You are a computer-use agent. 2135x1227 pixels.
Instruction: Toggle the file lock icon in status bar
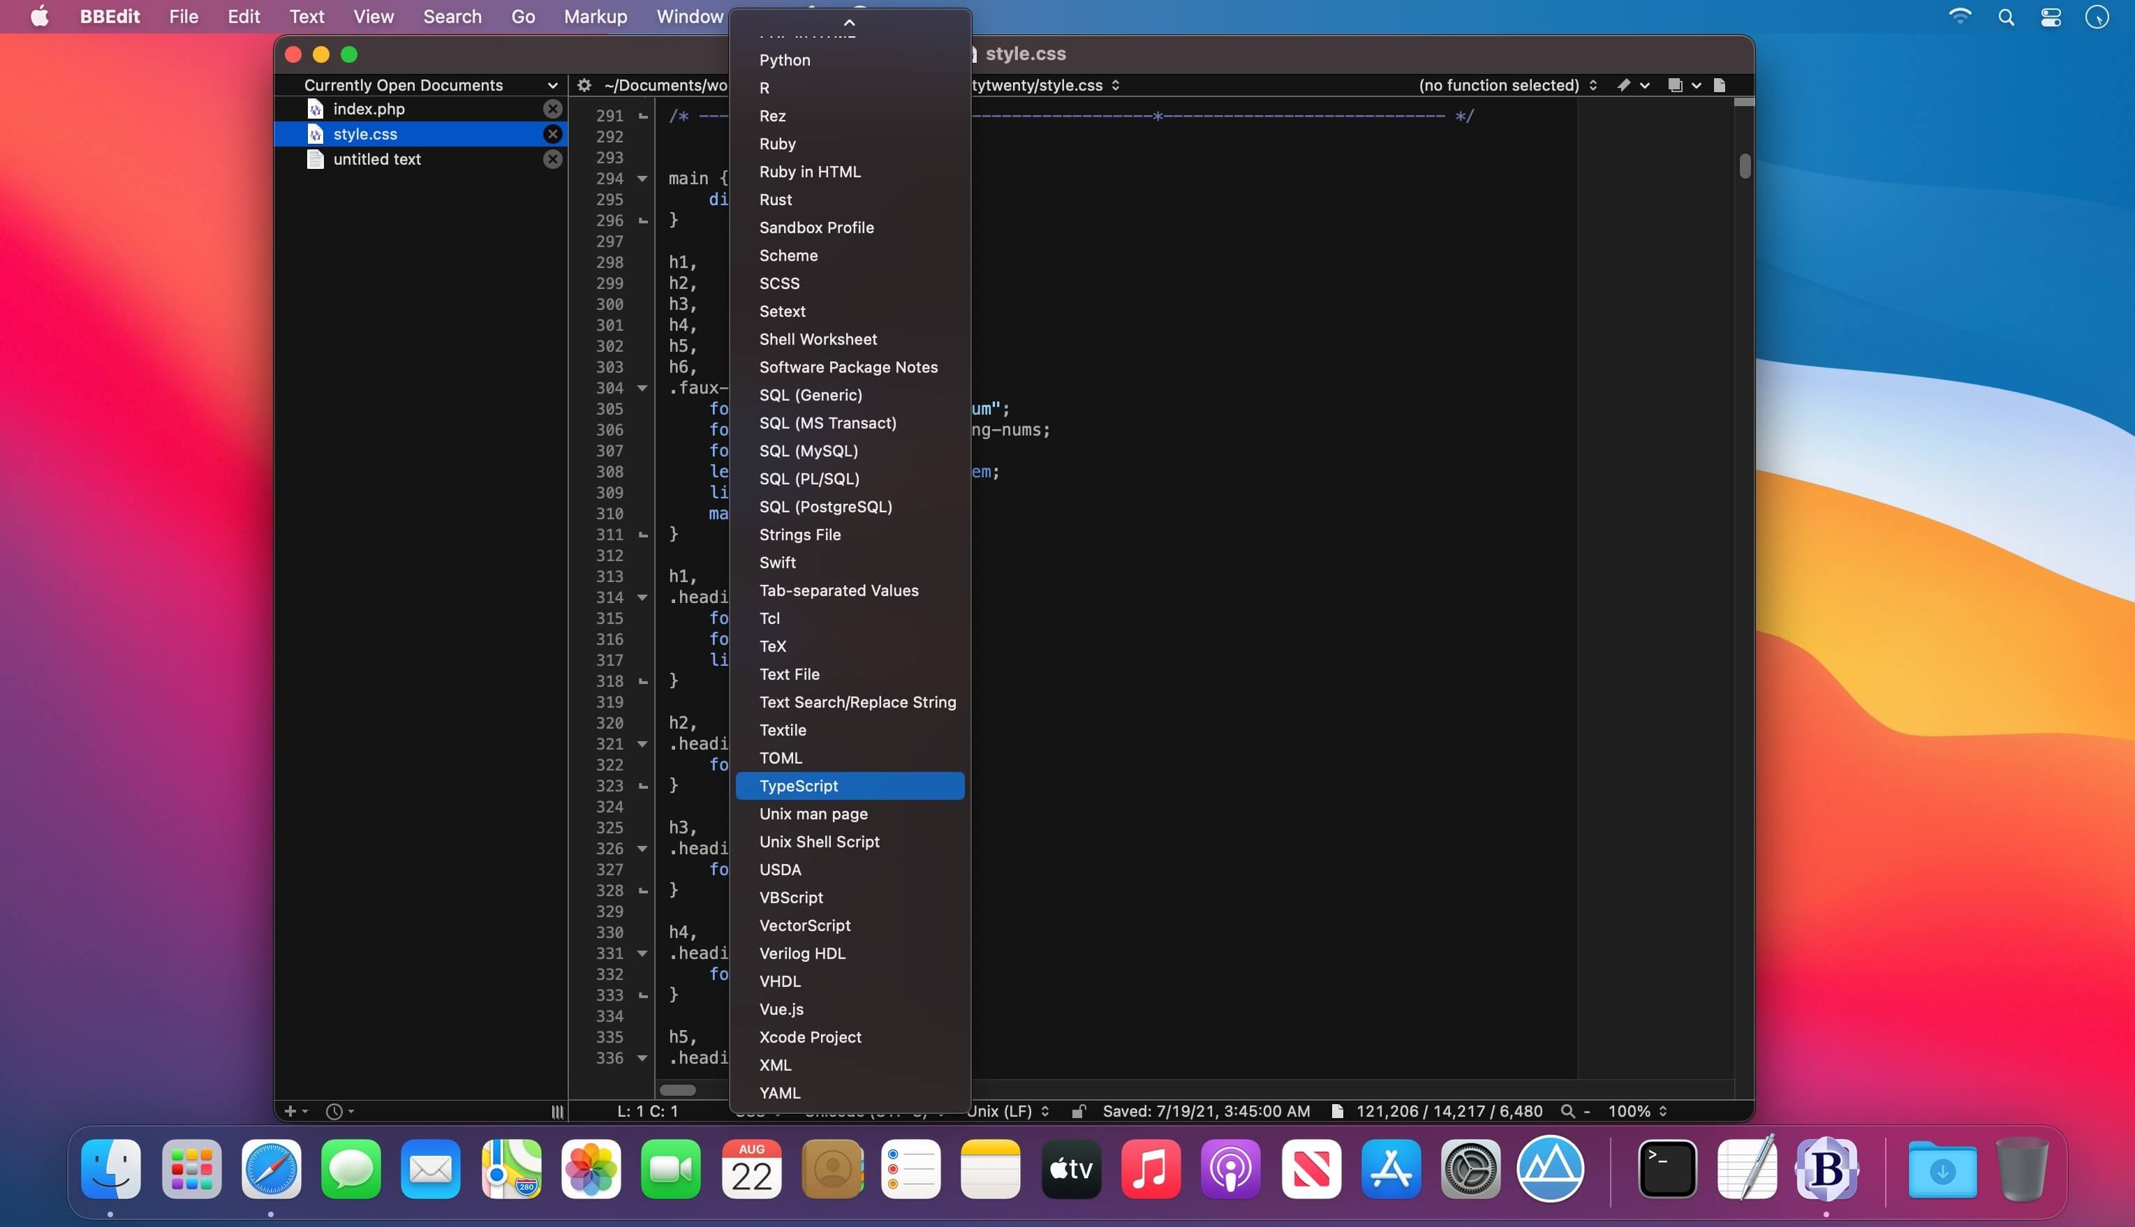1078,1112
